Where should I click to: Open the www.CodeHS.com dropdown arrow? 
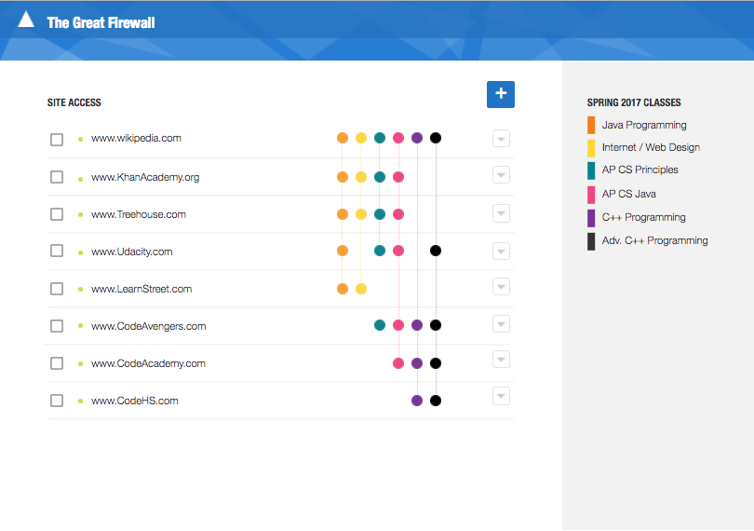click(x=501, y=396)
